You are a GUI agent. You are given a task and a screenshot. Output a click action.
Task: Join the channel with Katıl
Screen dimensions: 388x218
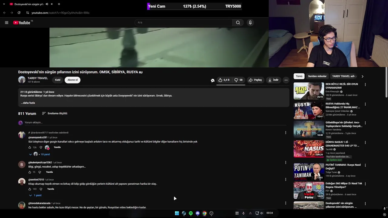pos(58,80)
